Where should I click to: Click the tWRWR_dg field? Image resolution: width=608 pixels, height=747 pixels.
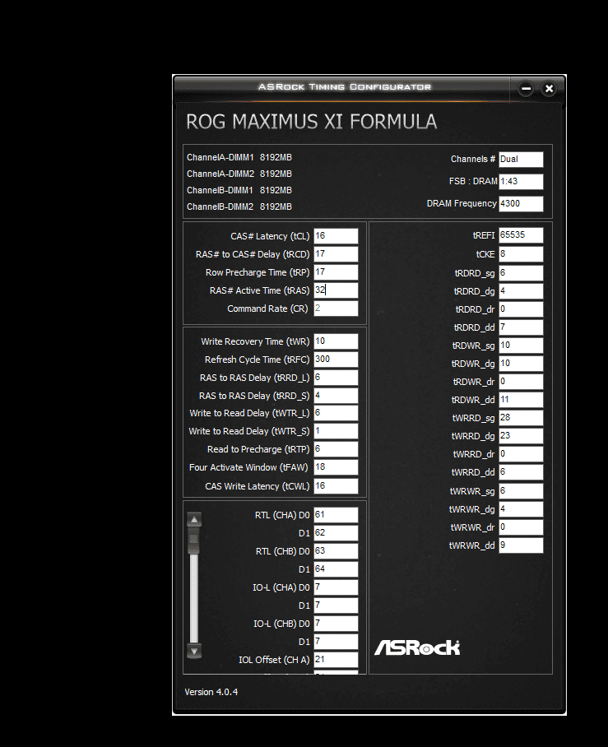coord(521,509)
